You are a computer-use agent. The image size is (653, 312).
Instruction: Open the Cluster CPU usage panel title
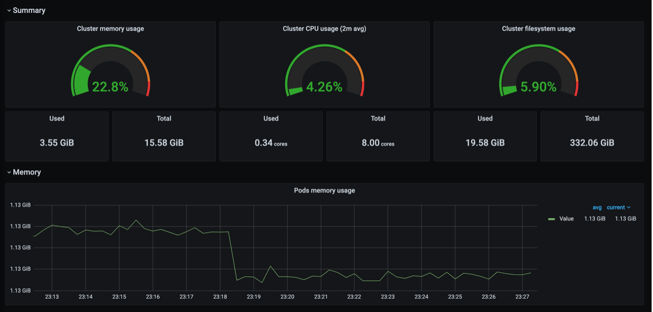click(x=324, y=29)
